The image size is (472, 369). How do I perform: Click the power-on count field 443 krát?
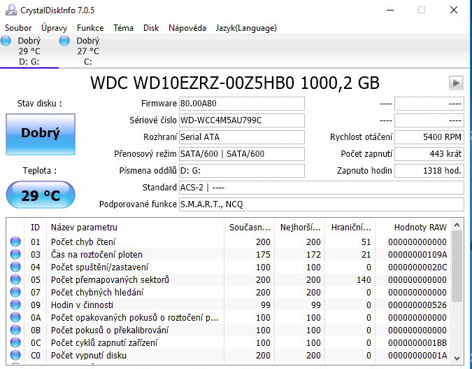pyautogui.click(x=429, y=154)
